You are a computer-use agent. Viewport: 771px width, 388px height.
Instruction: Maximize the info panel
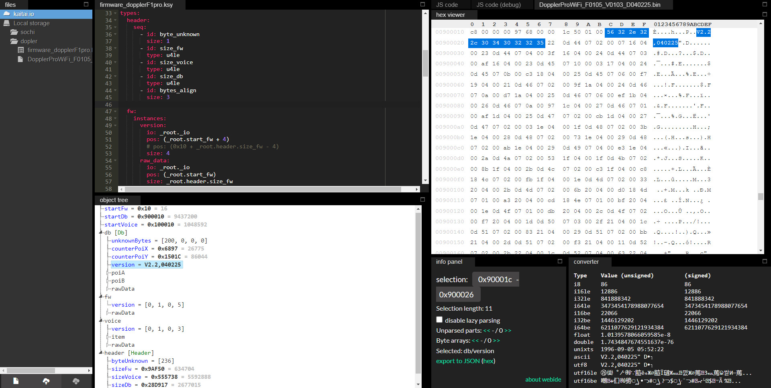(560, 261)
